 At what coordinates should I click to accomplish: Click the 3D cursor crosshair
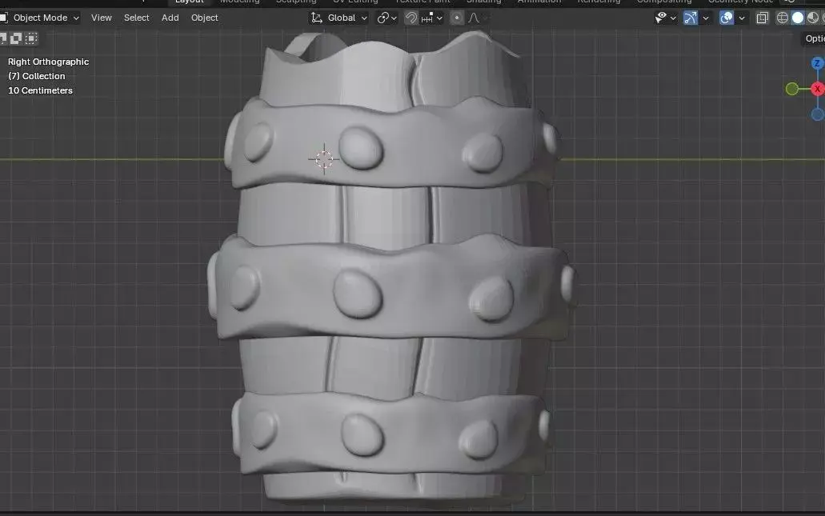(x=324, y=158)
